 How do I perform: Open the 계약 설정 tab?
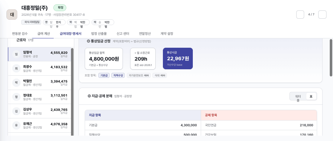click(x=167, y=33)
